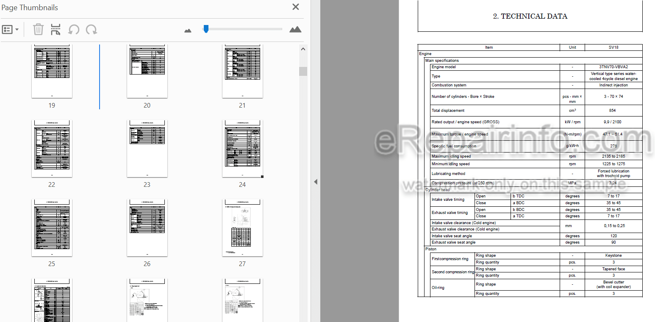The image size is (655, 322).
Task: Click the '2135 to 2185' value
Action: (613, 156)
